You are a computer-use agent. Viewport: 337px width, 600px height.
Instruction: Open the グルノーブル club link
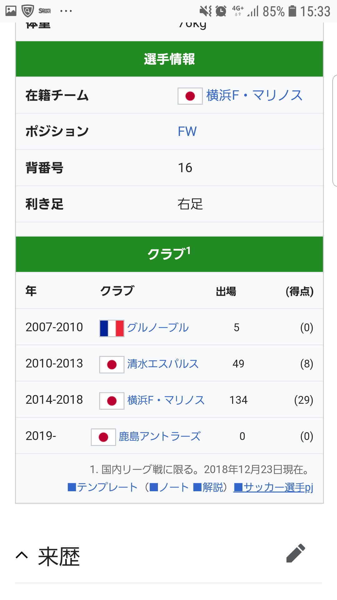pyautogui.click(x=158, y=327)
